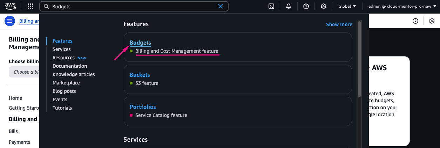
Task: Open the Buckets S3 feature result
Action: tap(140, 75)
